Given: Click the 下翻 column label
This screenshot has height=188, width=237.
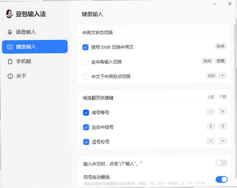Looking at the screenshot, I should coord(223,97).
